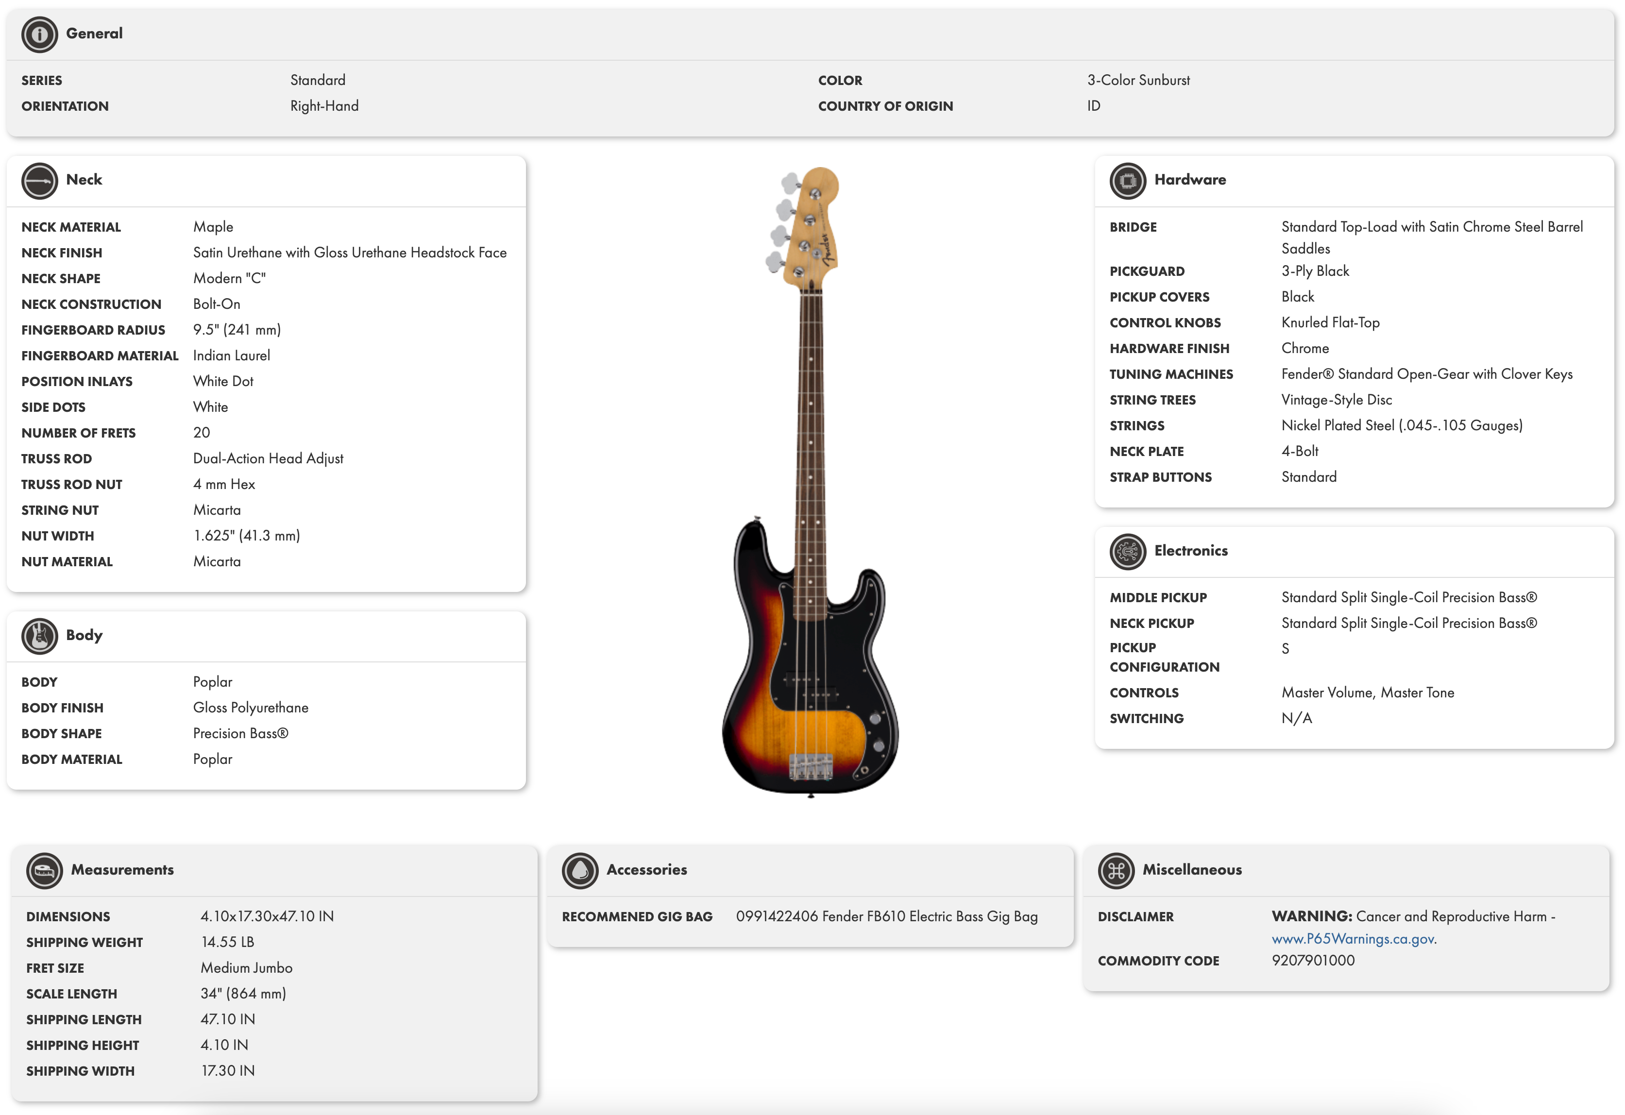Click the Precision Bass guitar image

pyautogui.click(x=811, y=482)
